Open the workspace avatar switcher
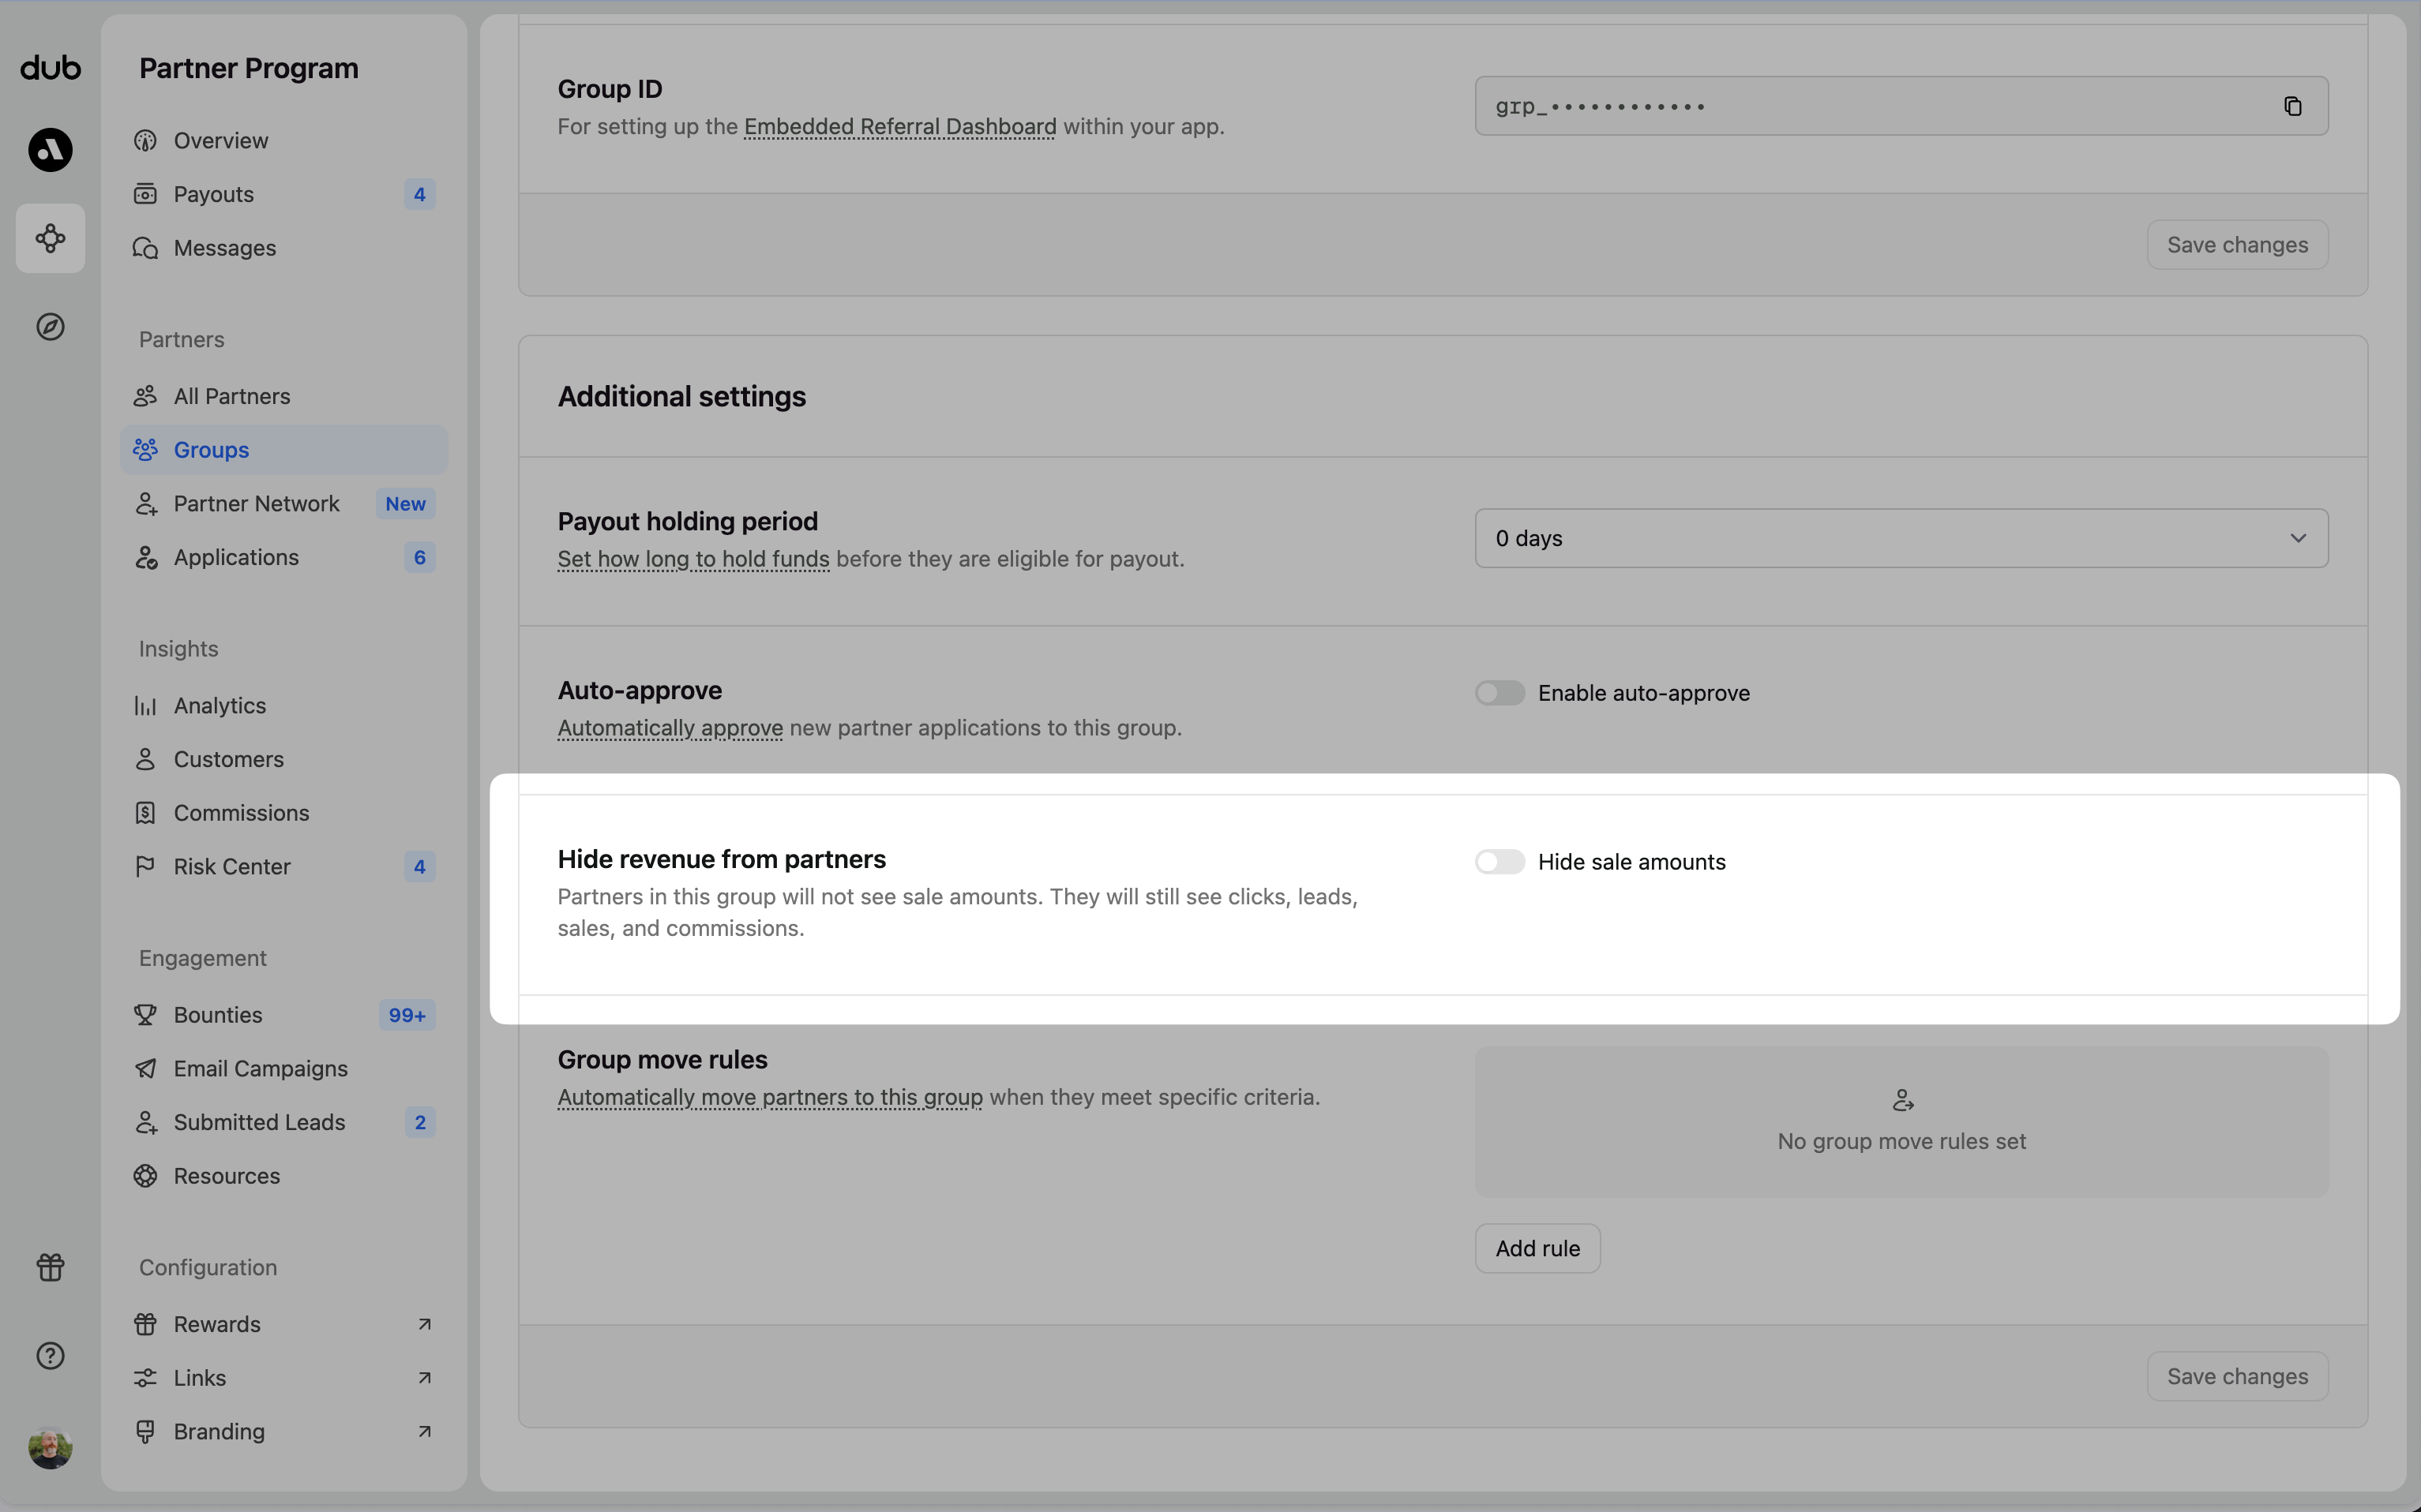 coord(50,150)
